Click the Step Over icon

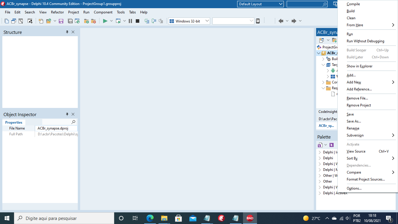pyautogui.click(x=154, y=21)
